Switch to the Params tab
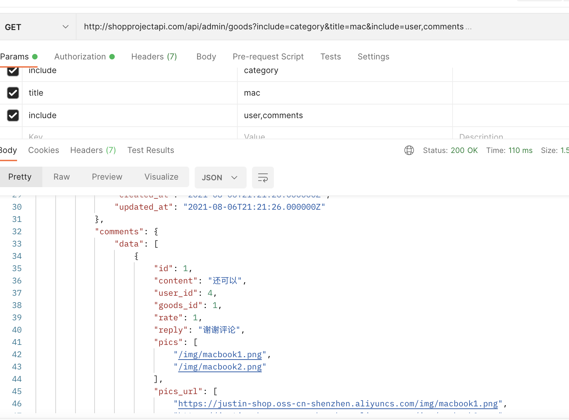The image size is (569, 420). tap(19, 57)
